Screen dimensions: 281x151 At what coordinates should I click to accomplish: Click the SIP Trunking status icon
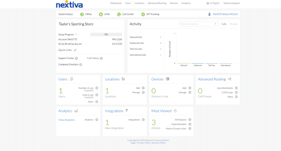point(143,14)
